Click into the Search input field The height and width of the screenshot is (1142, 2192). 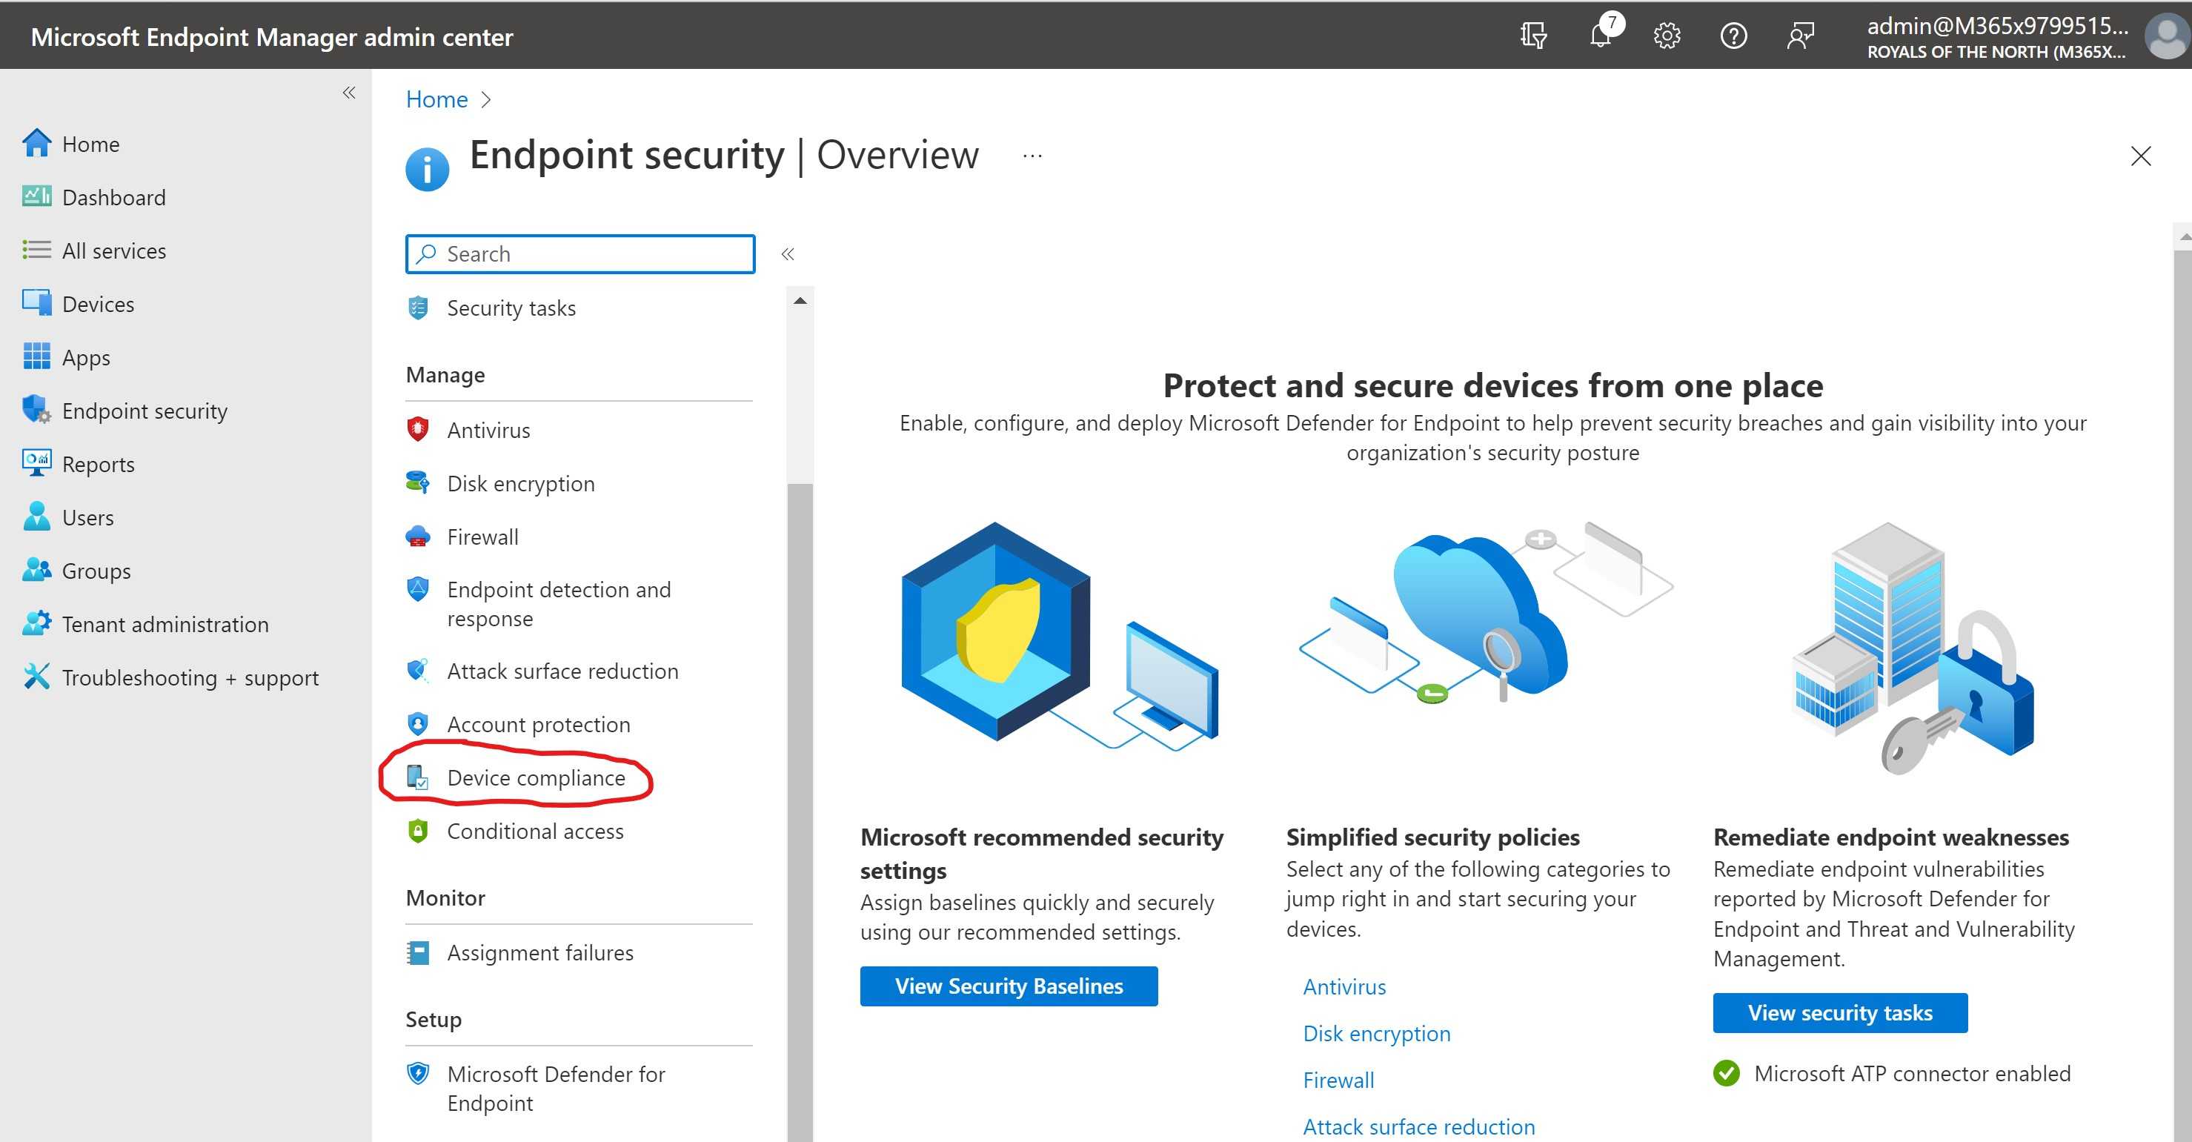[x=596, y=253]
